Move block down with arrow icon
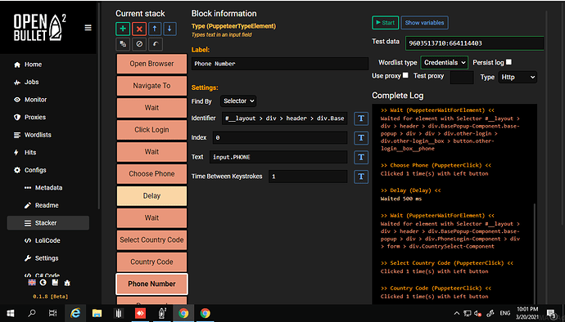Image resolution: width=565 pixels, height=322 pixels. pos(169,29)
